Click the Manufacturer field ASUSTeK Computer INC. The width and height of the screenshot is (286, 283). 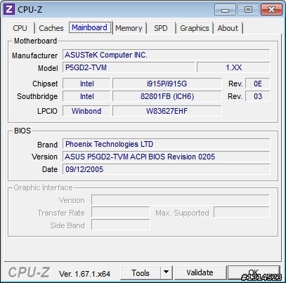(167, 55)
